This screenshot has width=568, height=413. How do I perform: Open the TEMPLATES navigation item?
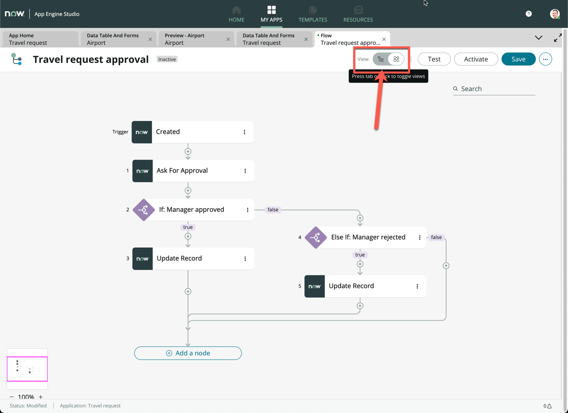coord(313,14)
